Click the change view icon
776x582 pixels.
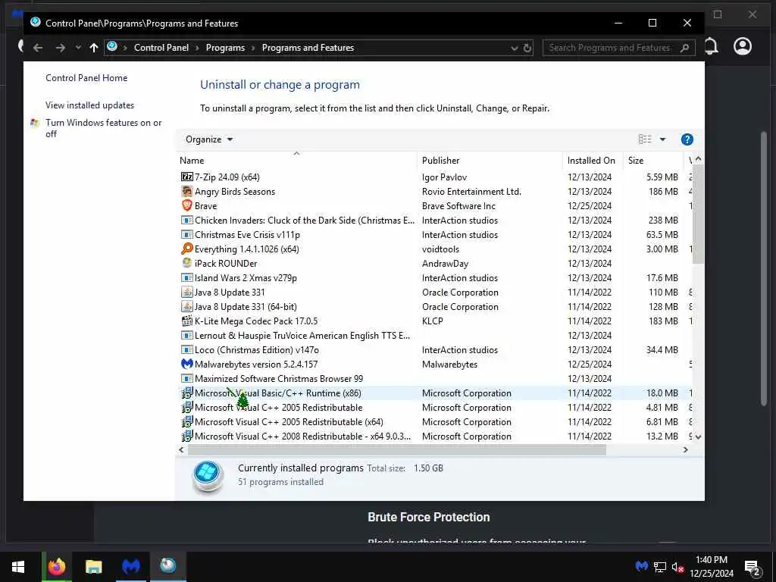coord(644,139)
